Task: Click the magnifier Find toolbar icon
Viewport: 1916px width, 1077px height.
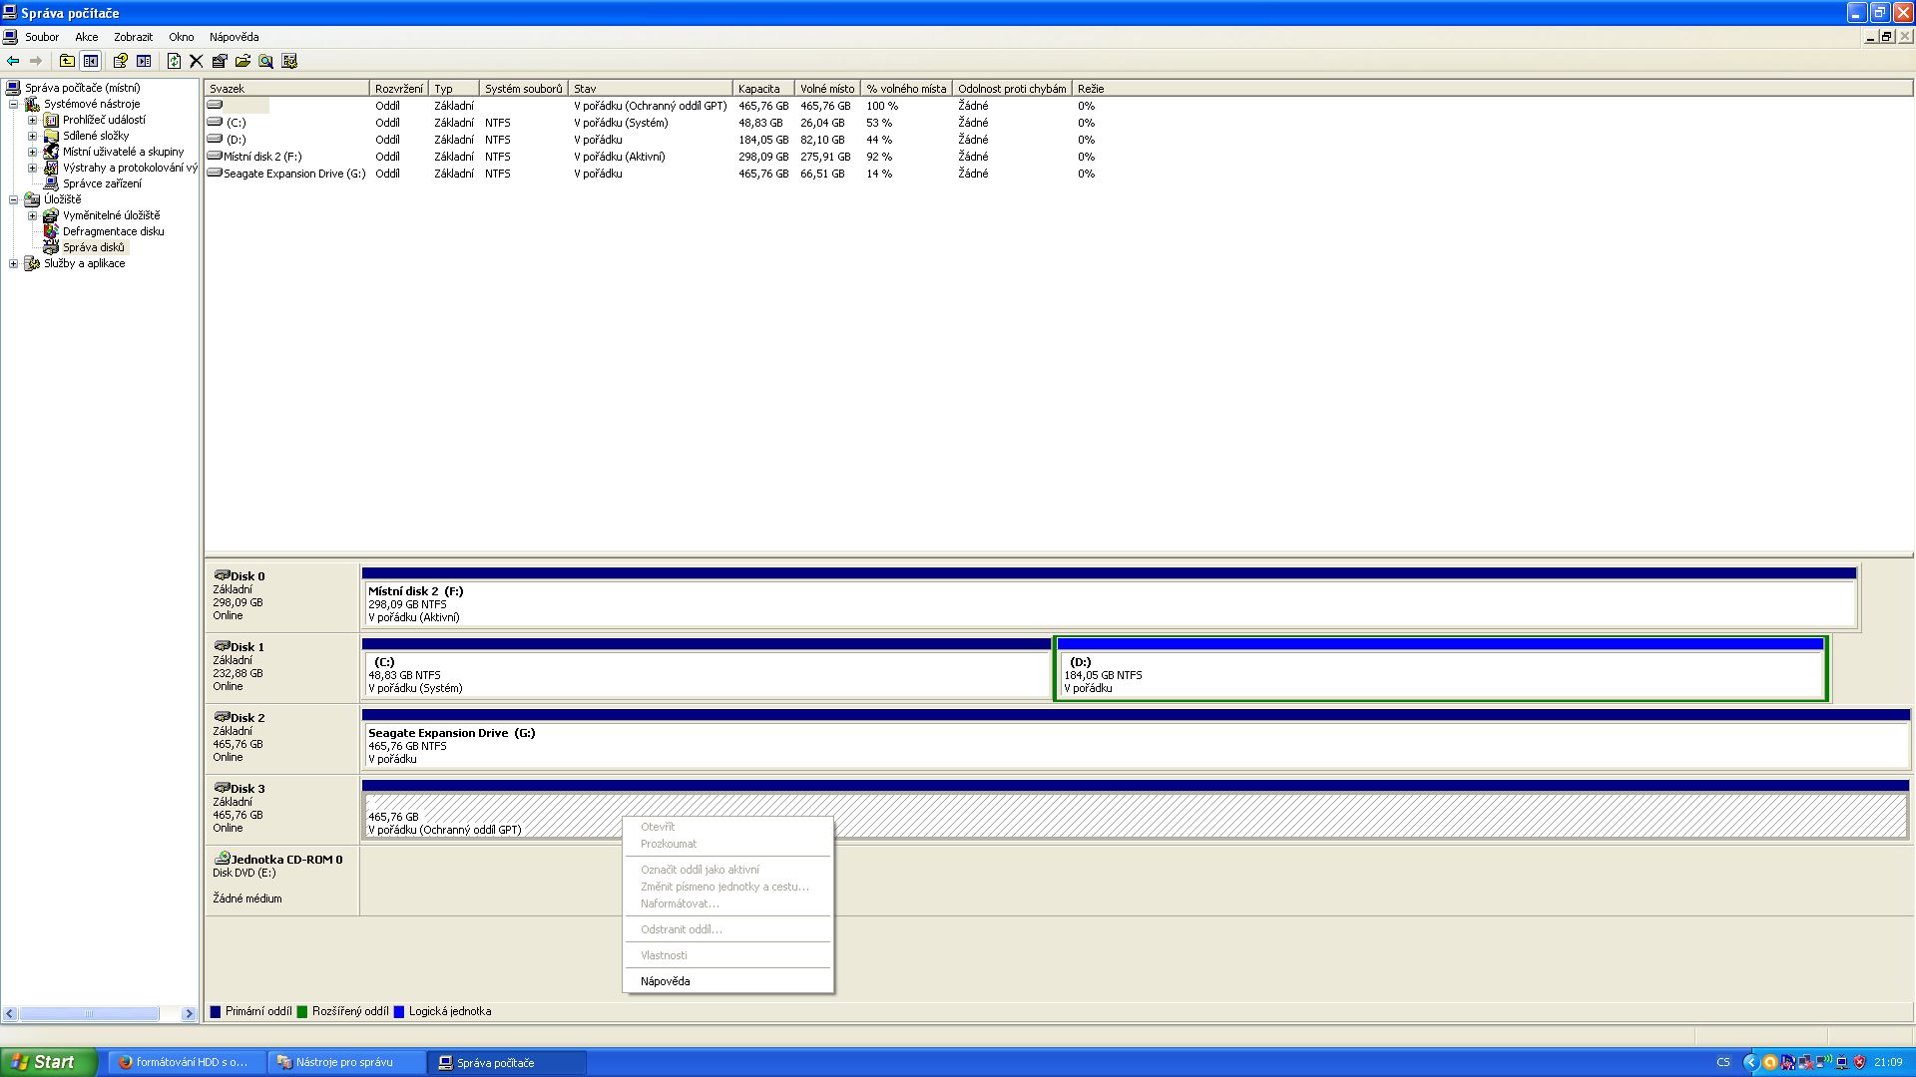Action: (x=265, y=61)
